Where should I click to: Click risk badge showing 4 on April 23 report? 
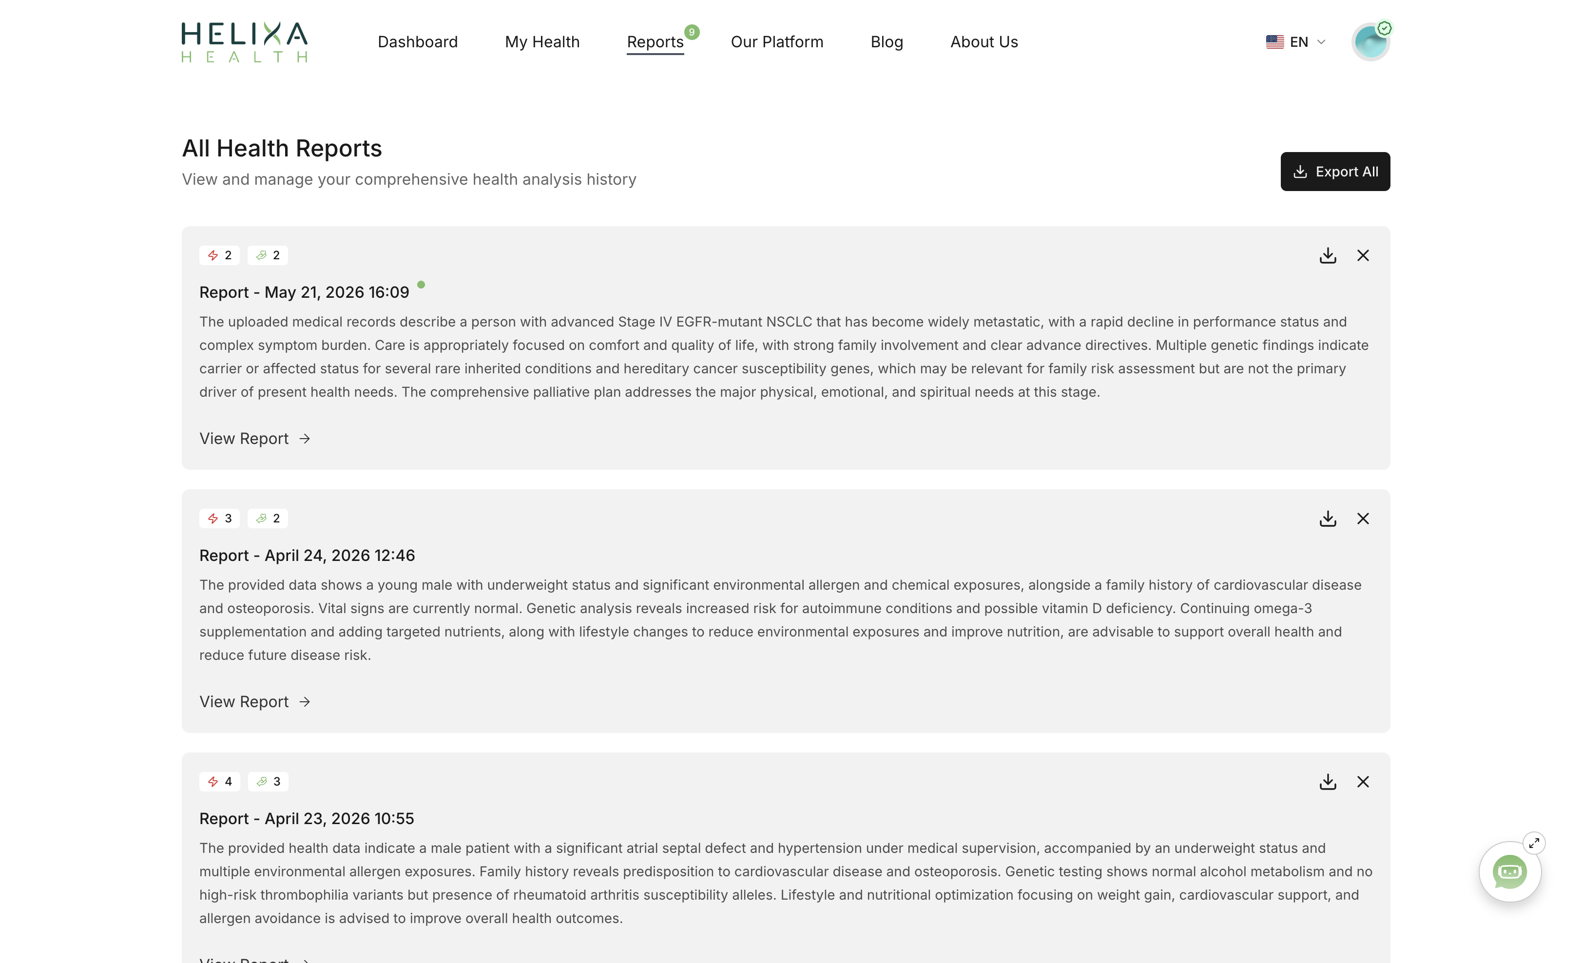click(220, 781)
